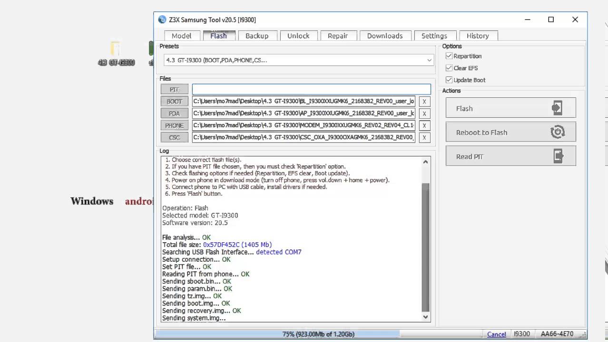Open the Downloads tab
The width and height of the screenshot is (608, 342).
tap(385, 36)
